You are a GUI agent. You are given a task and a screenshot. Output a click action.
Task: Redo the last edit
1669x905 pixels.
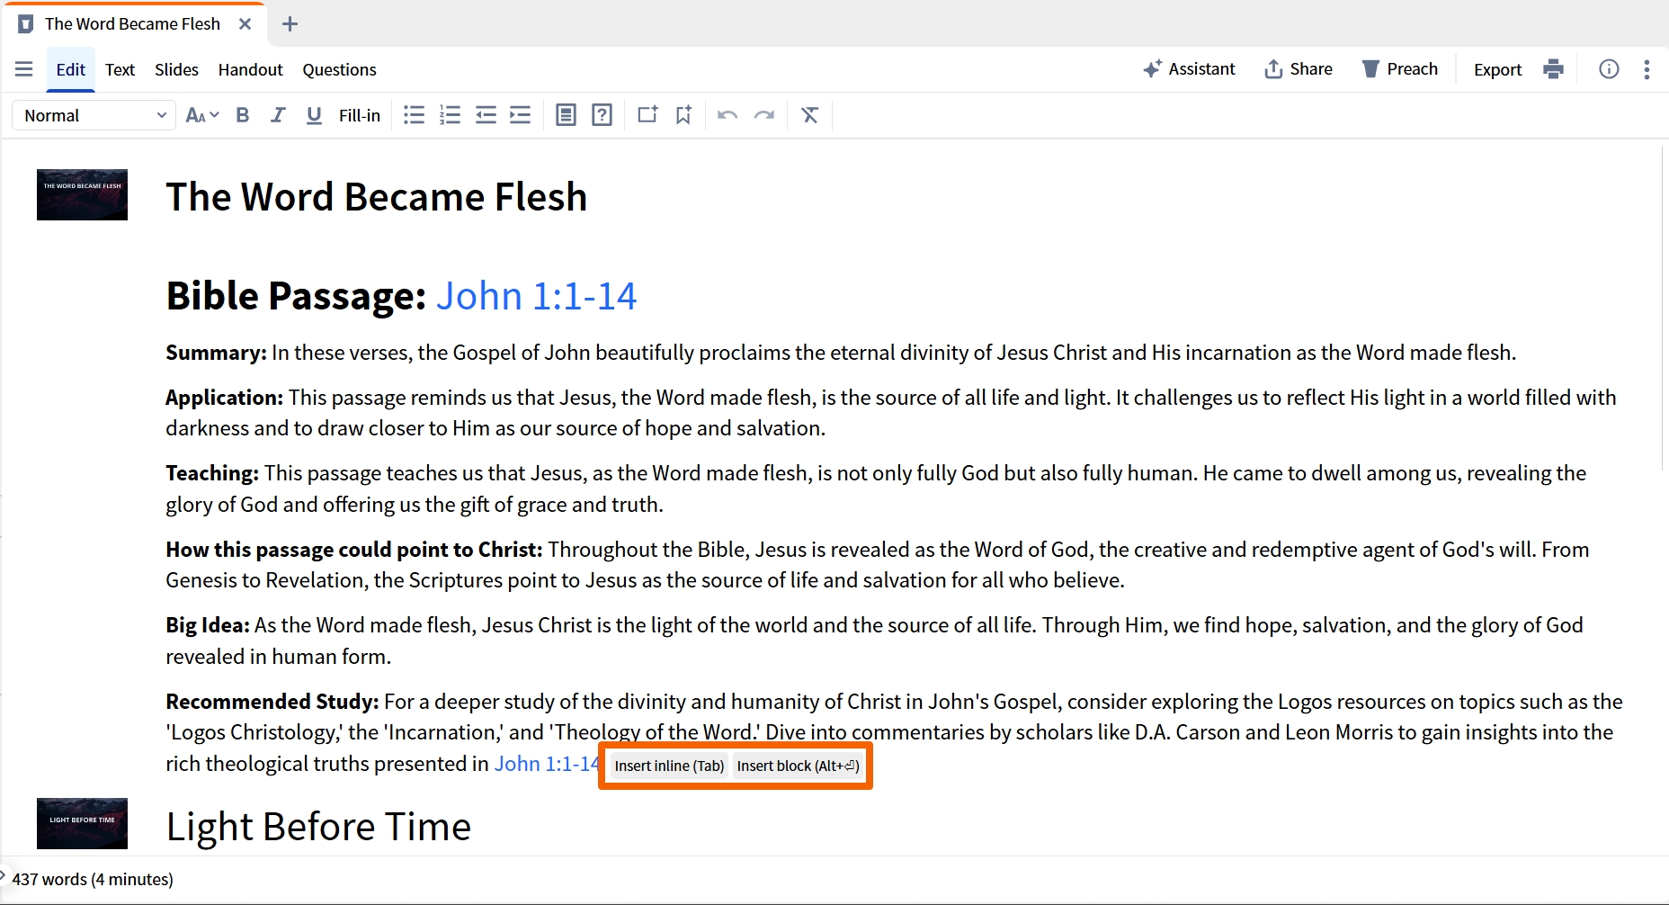[x=764, y=115]
